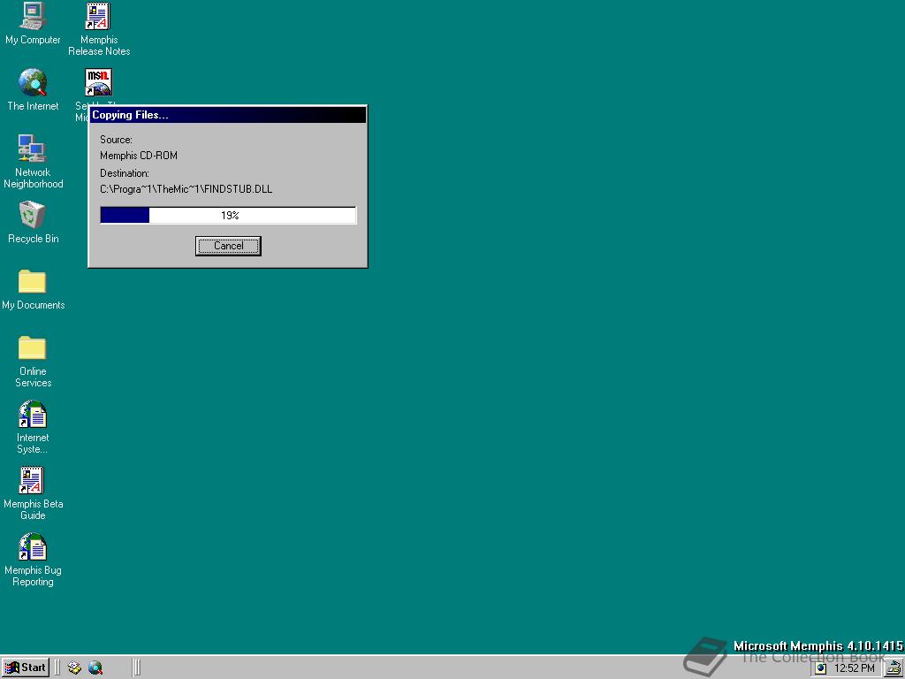Click the Copying Files title bar
Image resolution: width=905 pixels, height=679 pixels.
point(228,115)
